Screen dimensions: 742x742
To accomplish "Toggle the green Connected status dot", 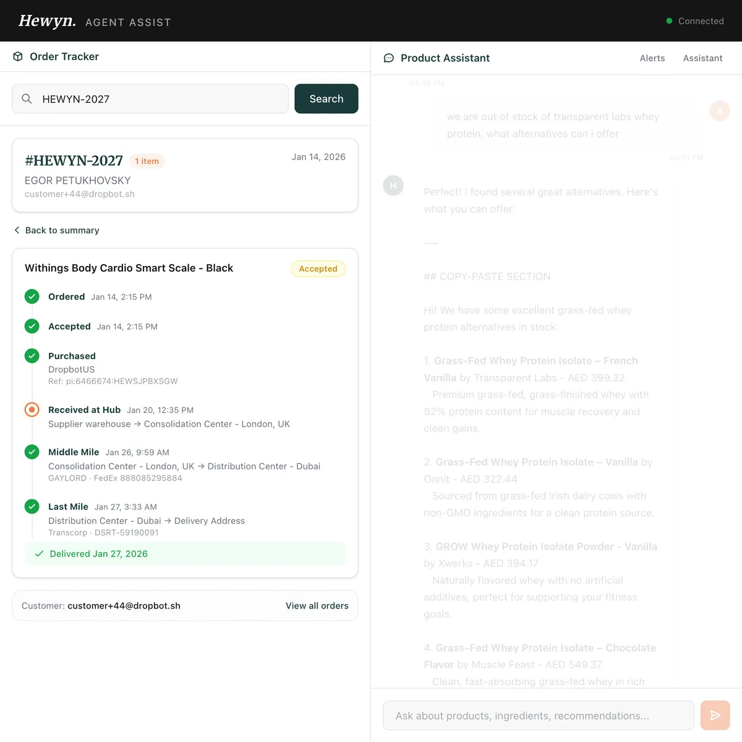I will click(668, 20).
